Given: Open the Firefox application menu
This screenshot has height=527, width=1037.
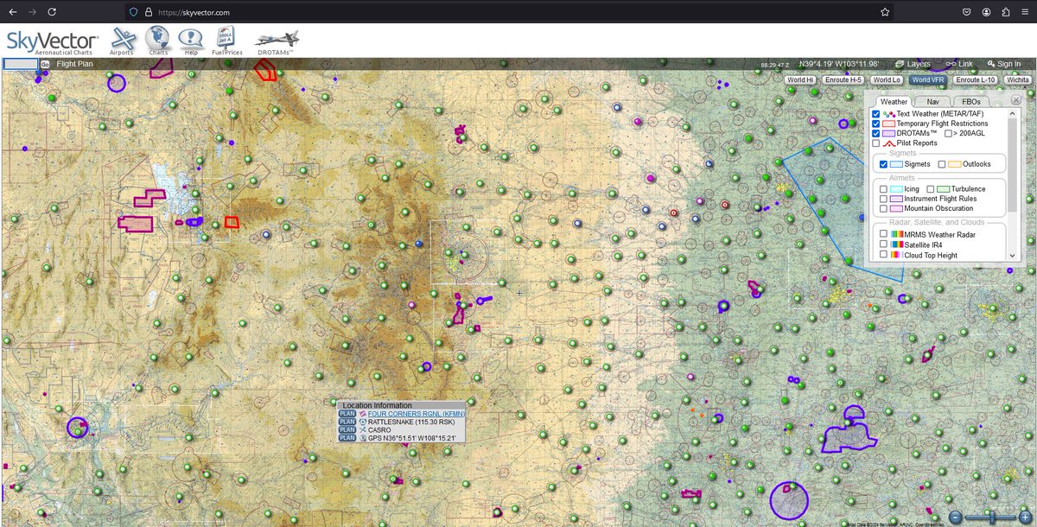Looking at the screenshot, I should pos(1026,12).
